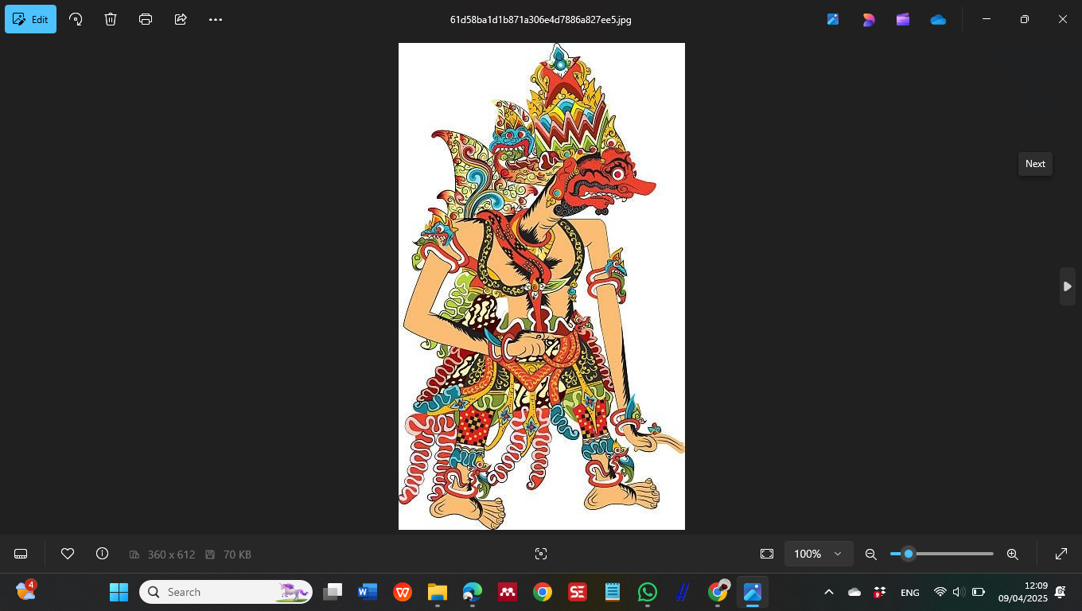Image resolution: width=1082 pixels, height=611 pixels.
Task: Click the taskbar Search box
Action: click(226, 592)
